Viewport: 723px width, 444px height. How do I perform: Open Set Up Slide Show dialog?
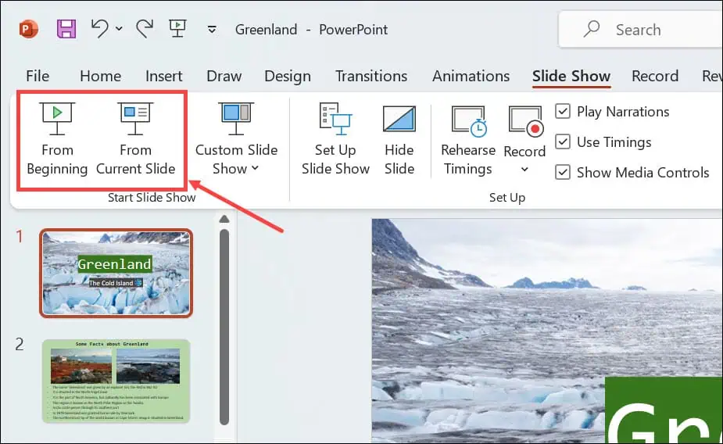tap(335, 139)
